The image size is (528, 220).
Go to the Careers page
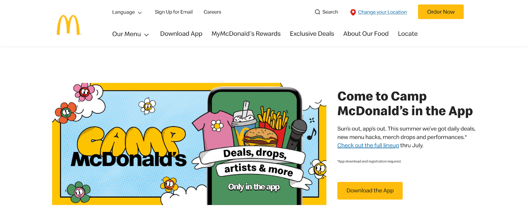point(212,12)
